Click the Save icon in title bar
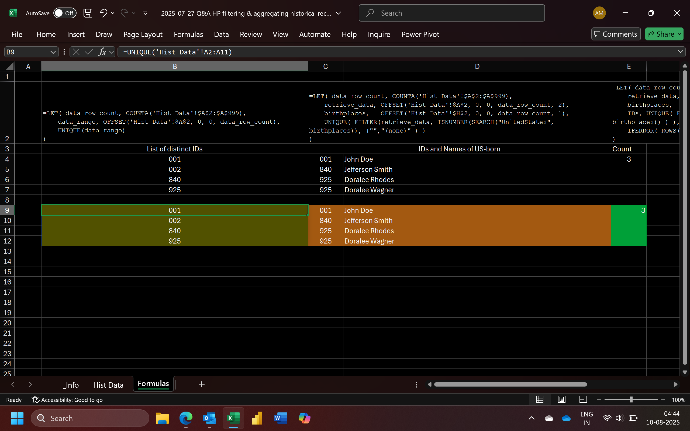 88,13
